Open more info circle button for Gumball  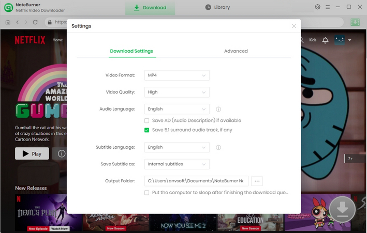61,153
